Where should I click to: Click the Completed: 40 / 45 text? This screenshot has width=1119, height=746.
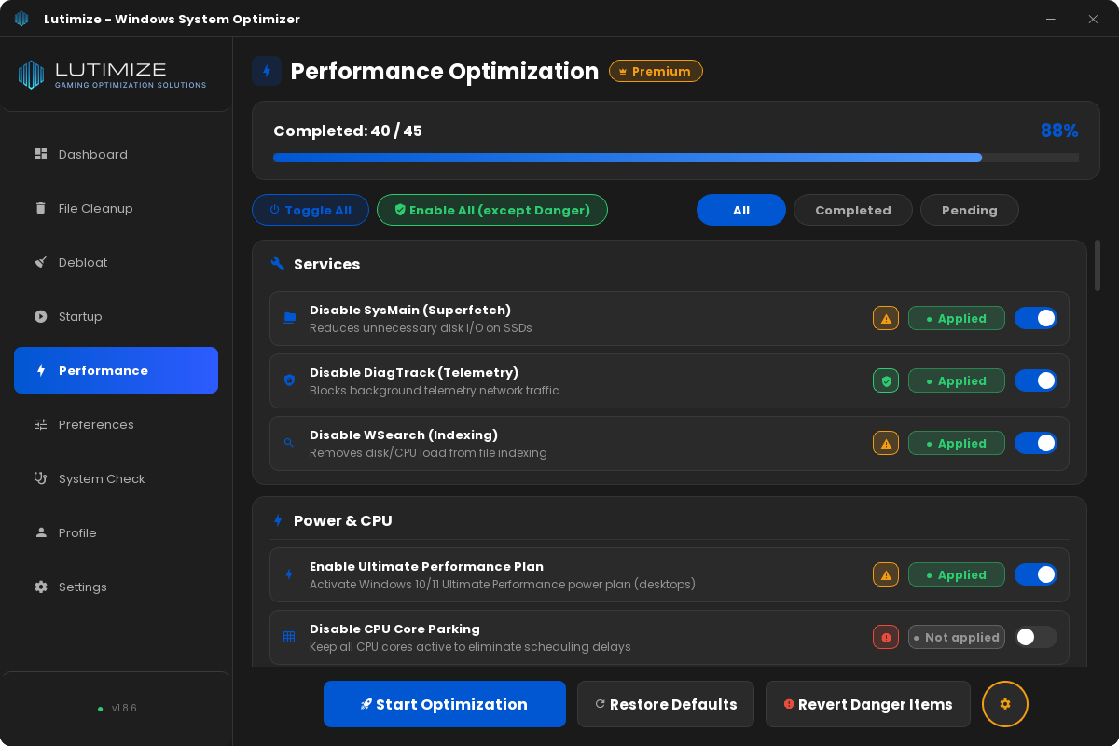coord(348,131)
